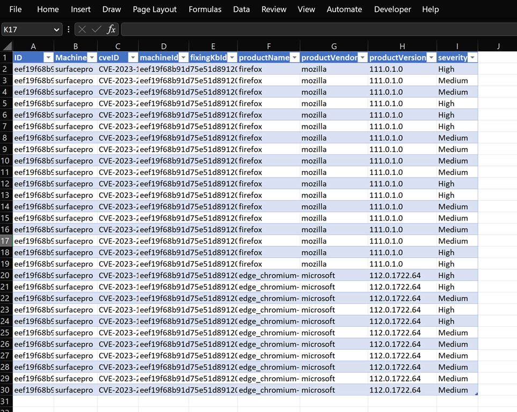Image resolution: width=517 pixels, height=412 pixels.
Task: Open the severity column filter dropdown
Action: click(472, 58)
